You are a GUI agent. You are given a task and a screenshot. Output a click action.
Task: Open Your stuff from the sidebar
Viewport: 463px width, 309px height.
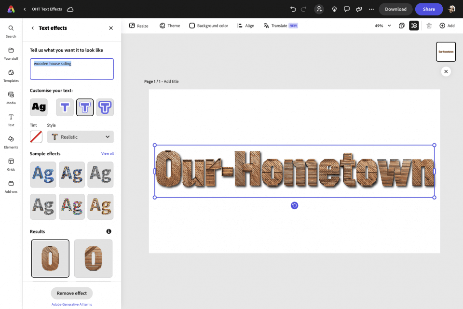11,53
